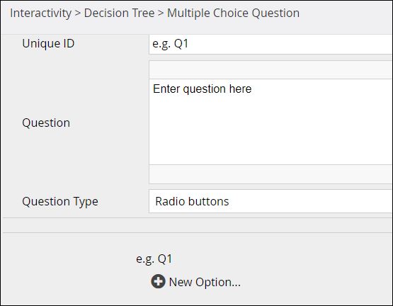The image size is (393, 306).
Task: Select the 'e.g. Q1' text above New Option
Action: (x=154, y=259)
